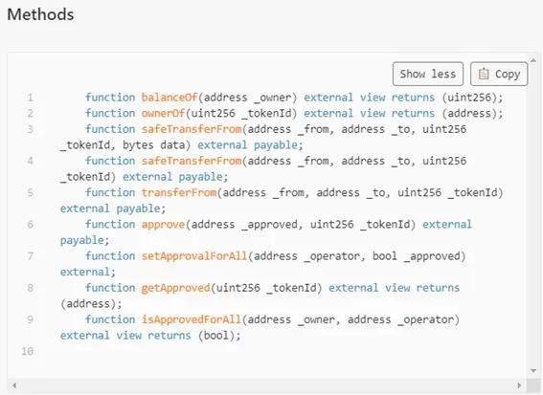Click the Show less button
The image size is (543, 395).
click(428, 74)
